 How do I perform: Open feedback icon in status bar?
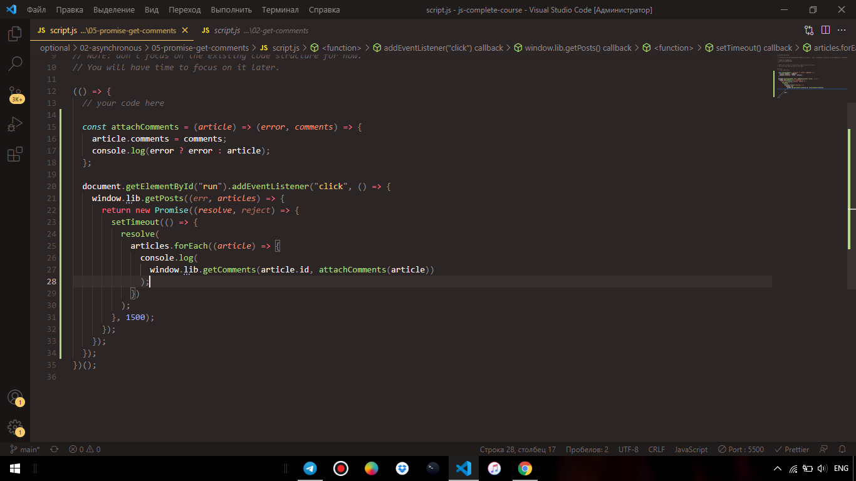[824, 450]
